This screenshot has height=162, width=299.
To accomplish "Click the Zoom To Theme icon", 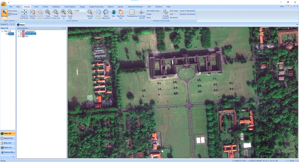I will point(33,12).
